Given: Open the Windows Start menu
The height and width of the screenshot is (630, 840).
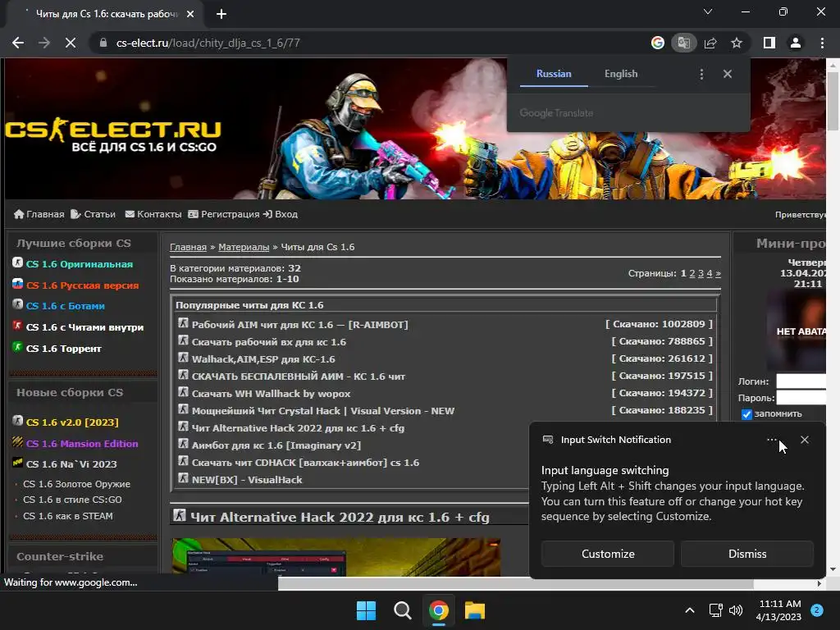Looking at the screenshot, I should pyautogui.click(x=367, y=610).
